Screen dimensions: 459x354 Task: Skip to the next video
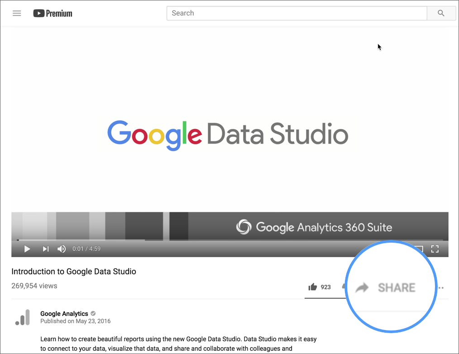click(x=46, y=249)
